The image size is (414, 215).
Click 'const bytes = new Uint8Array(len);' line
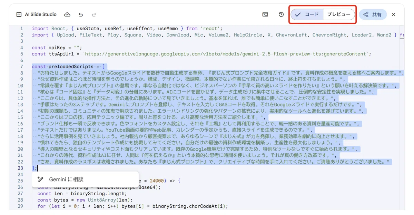(85, 200)
